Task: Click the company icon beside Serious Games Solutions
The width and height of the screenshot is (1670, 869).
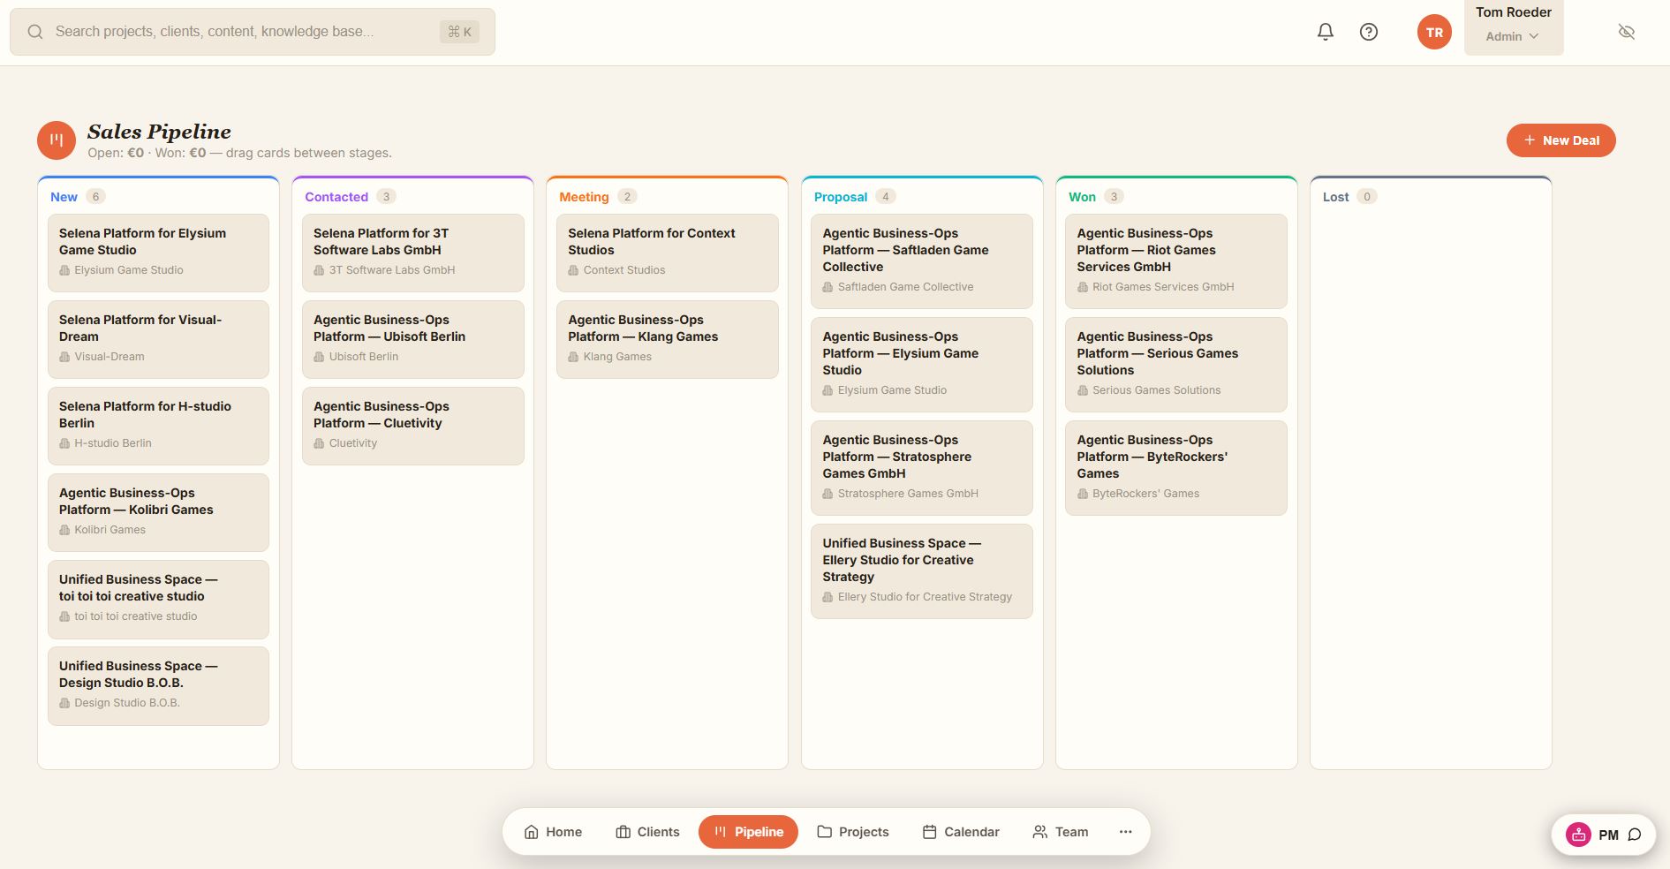Action: pyautogui.click(x=1082, y=390)
